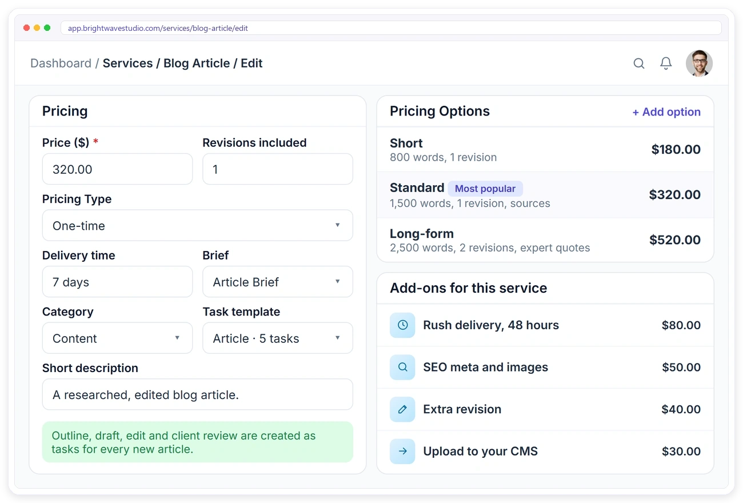The height and width of the screenshot is (503, 743).
Task: Click the Most popular badge
Action: coord(485,189)
